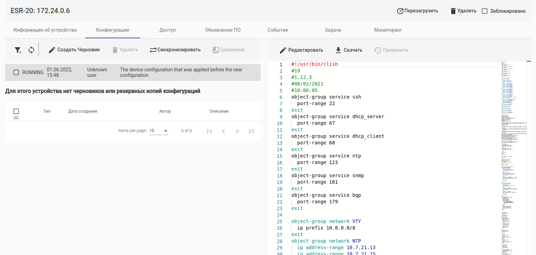Image resolution: width=536 pixels, height=255 pixels.
Task: Click the Edit pencil icon above code
Action: pos(283,50)
